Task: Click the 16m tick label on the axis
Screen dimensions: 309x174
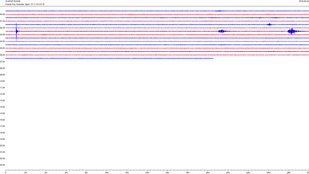Action: point(167,173)
